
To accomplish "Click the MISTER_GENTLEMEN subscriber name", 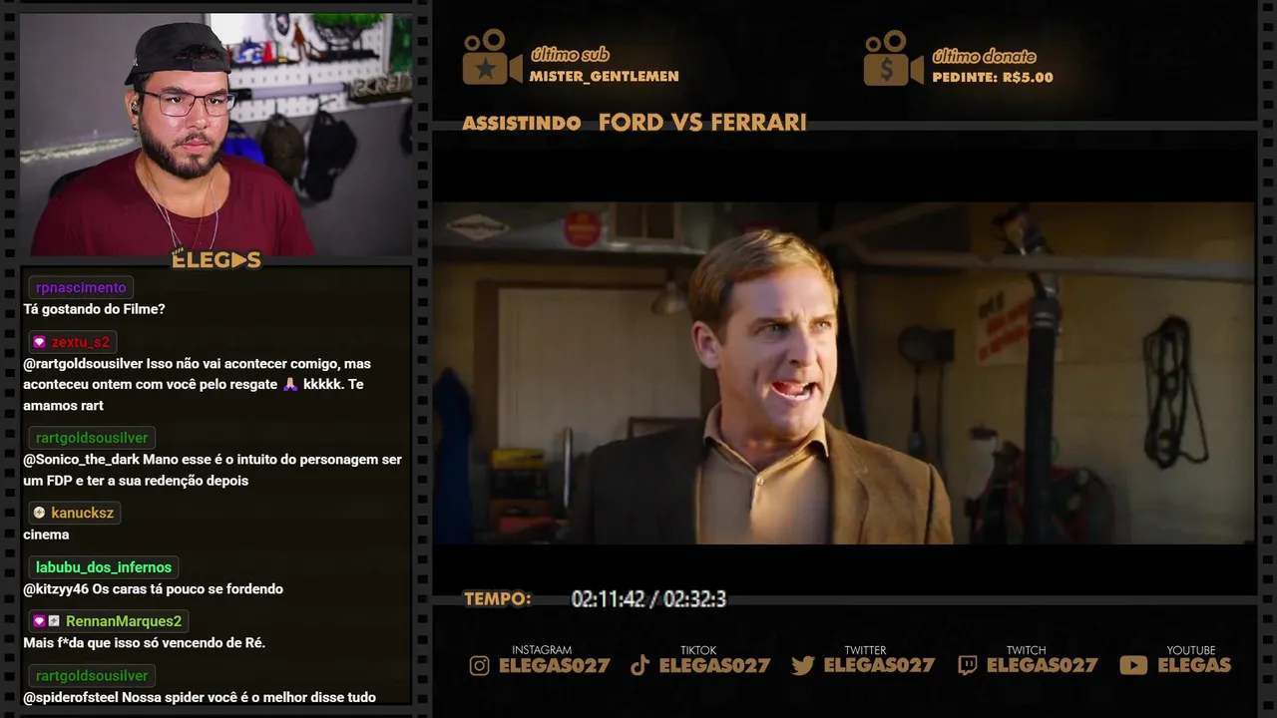I will point(605,76).
